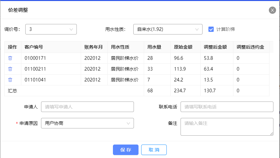Open the 用水性质 dropdown showing 自来水(1.92)

click(x=168, y=29)
